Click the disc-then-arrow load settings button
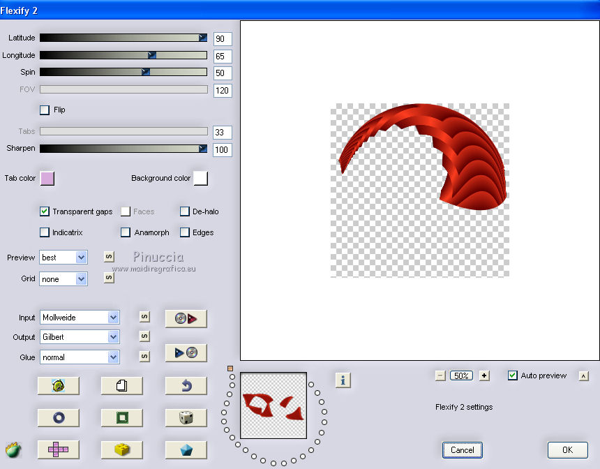Screen dimensions: 600x469 click(x=186, y=318)
